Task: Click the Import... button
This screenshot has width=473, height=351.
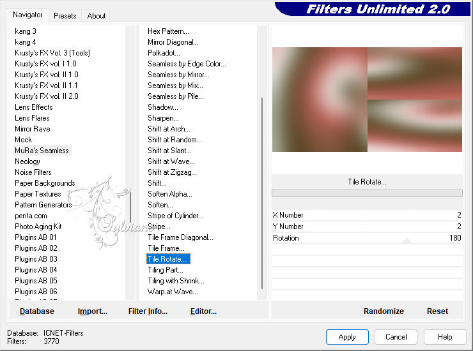Action: tap(93, 311)
